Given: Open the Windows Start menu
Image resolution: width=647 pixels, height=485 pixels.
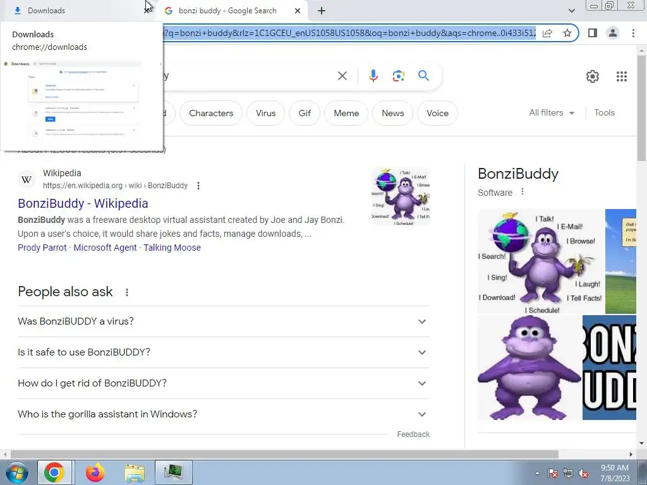Looking at the screenshot, I should pos(17,472).
